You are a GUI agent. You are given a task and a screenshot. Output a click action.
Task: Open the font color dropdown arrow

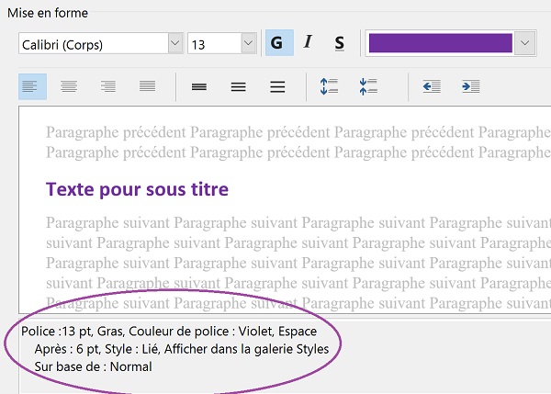(x=524, y=43)
